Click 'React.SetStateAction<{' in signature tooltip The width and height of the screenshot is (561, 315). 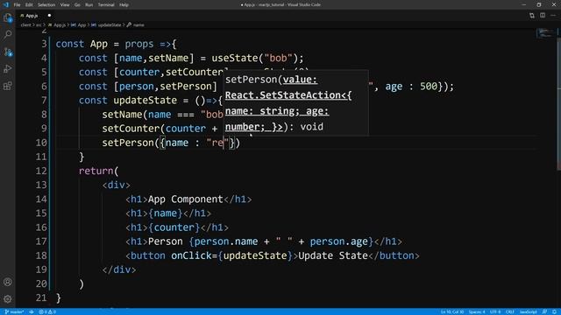(x=288, y=95)
